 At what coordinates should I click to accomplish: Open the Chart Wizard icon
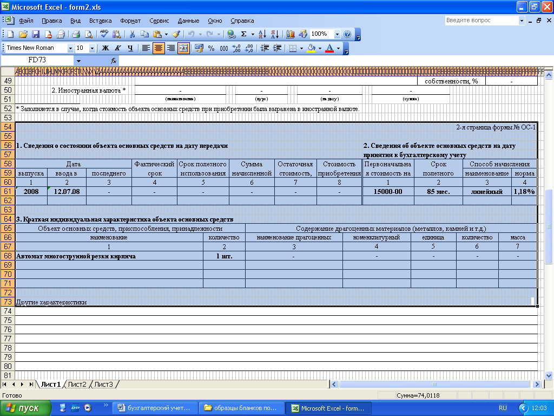291,34
